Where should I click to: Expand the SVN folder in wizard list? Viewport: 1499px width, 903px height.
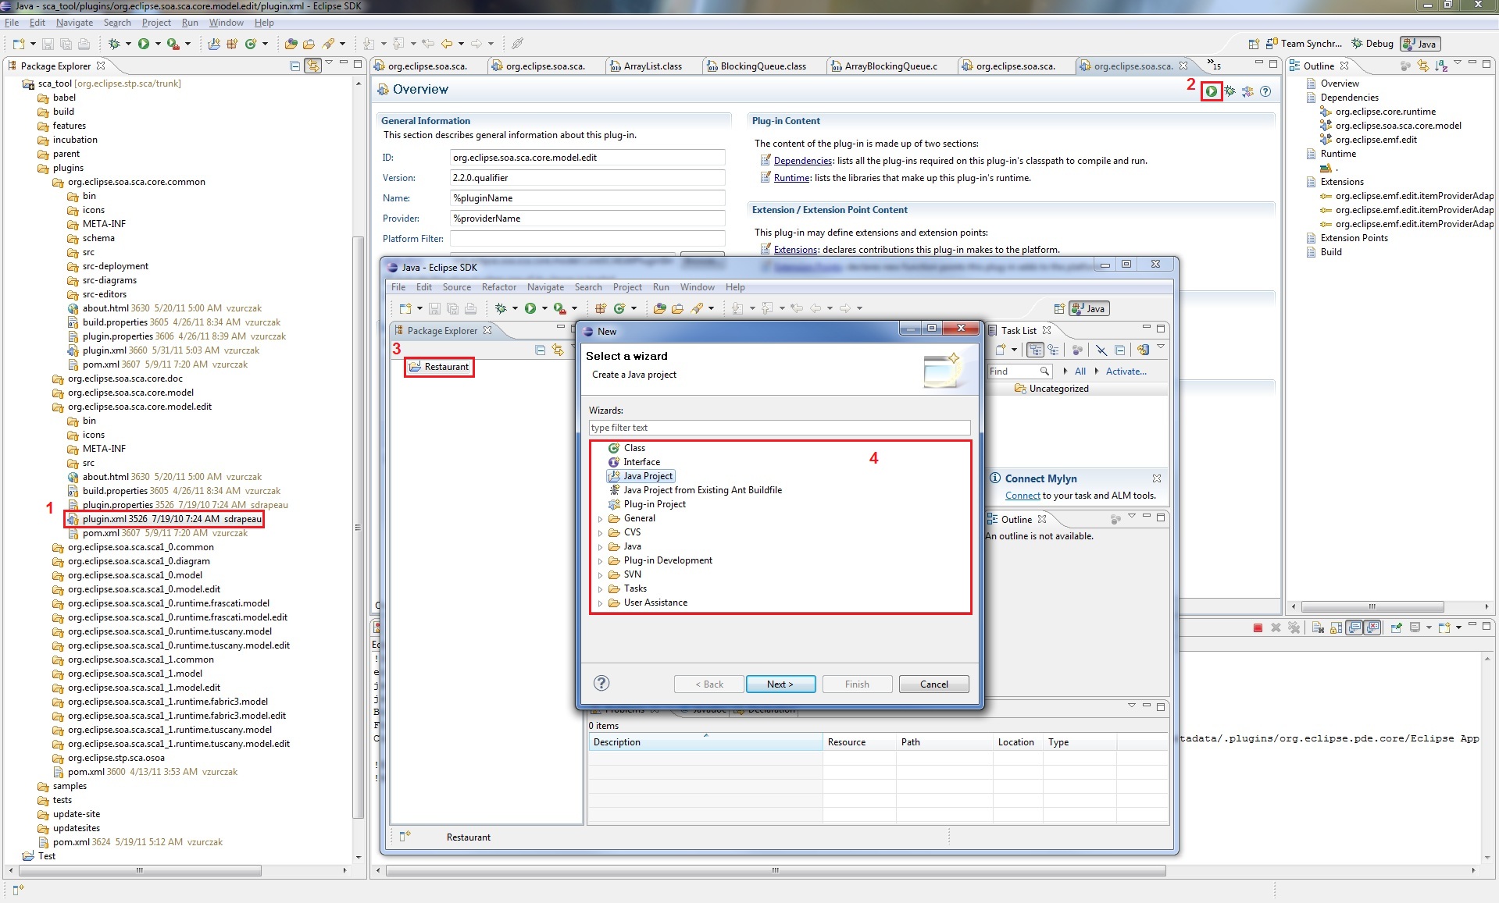[x=601, y=575]
